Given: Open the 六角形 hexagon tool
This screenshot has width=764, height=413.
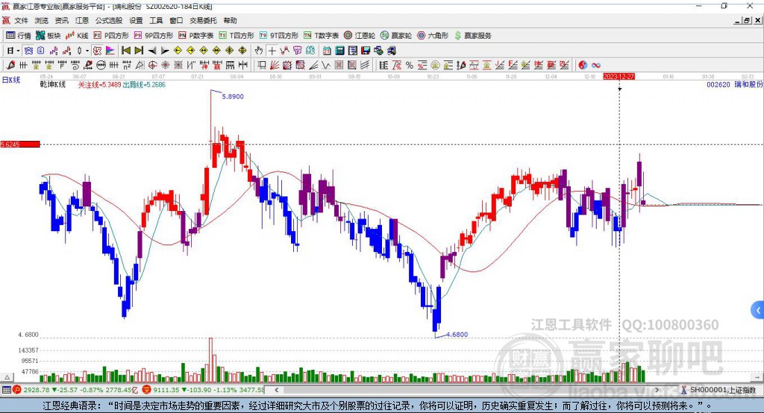Looking at the screenshot, I should (433, 36).
